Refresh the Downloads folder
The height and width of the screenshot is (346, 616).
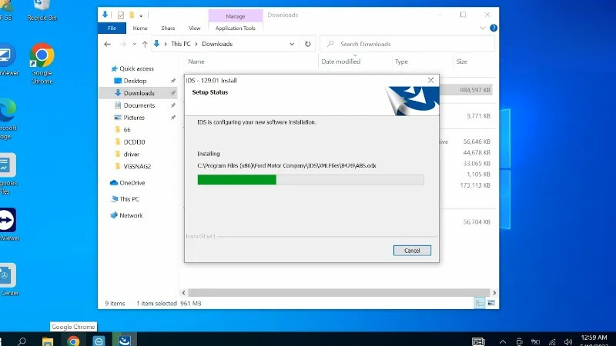(307, 44)
